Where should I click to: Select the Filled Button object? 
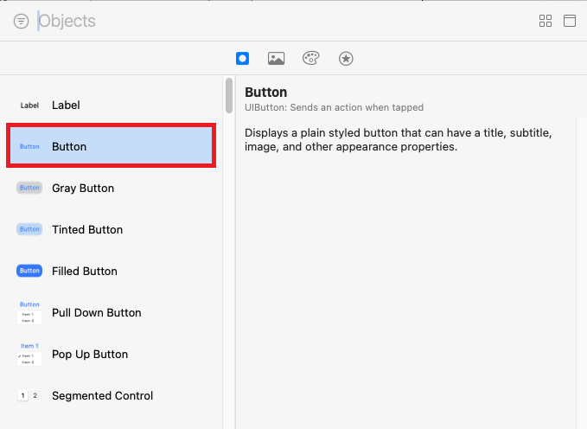tap(111, 271)
